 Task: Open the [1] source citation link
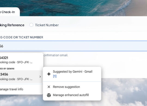coord(55,76)
